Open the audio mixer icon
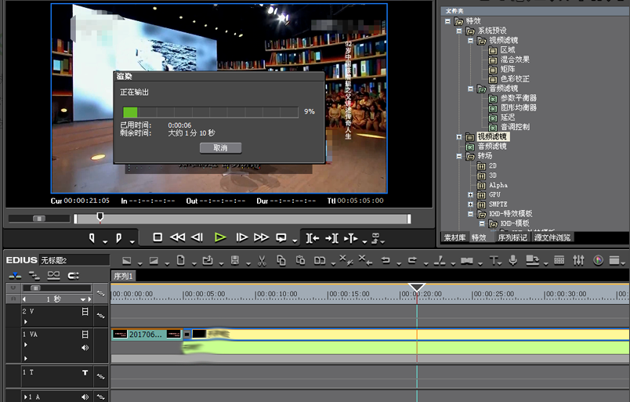The width and height of the screenshot is (630, 402). (579, 260)
